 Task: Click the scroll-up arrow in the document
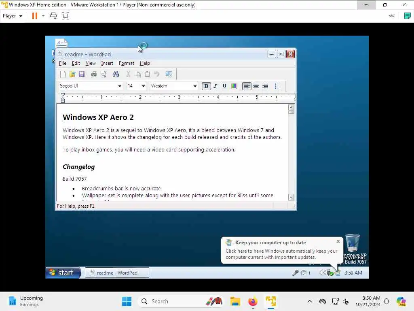[x=291, y=107]
